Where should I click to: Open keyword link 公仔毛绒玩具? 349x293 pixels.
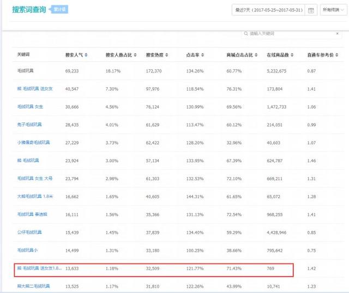29,232
